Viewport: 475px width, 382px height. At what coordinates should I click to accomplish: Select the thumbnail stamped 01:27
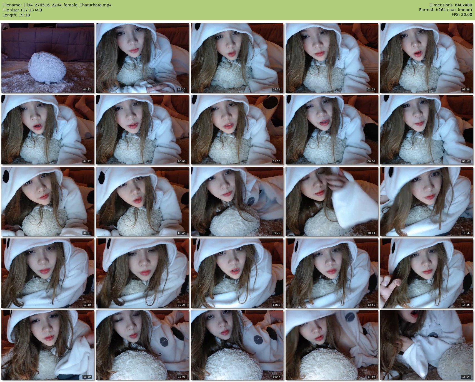pyautogui.click(x=142, y=58)
